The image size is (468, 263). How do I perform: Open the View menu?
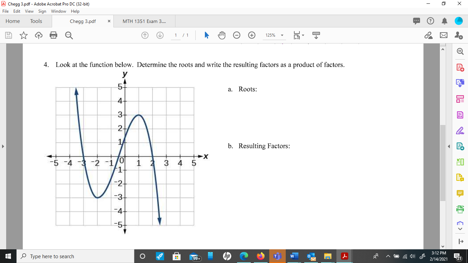point(29,11)
